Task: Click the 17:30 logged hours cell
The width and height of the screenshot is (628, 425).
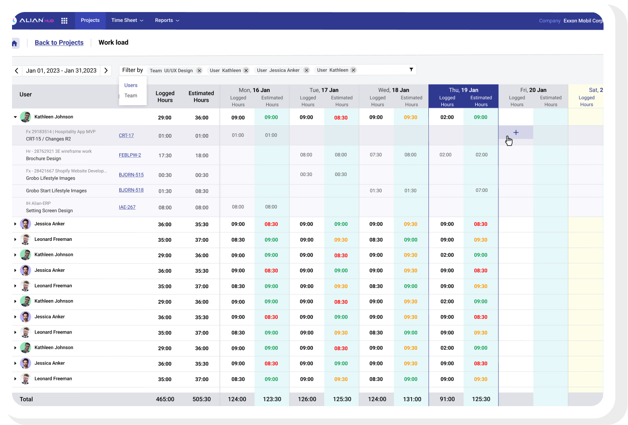Action: coord(165,155)
